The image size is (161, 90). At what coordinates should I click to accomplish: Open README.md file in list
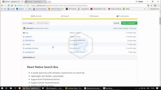30,40
